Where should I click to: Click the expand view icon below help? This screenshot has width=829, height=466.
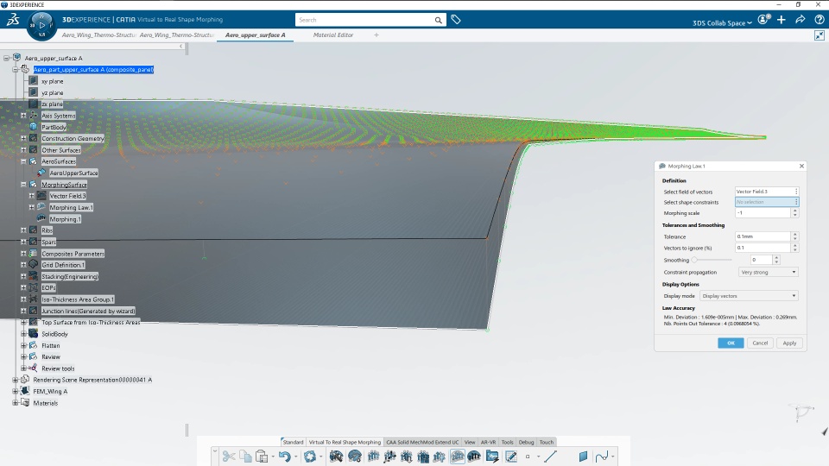point(819,35)
